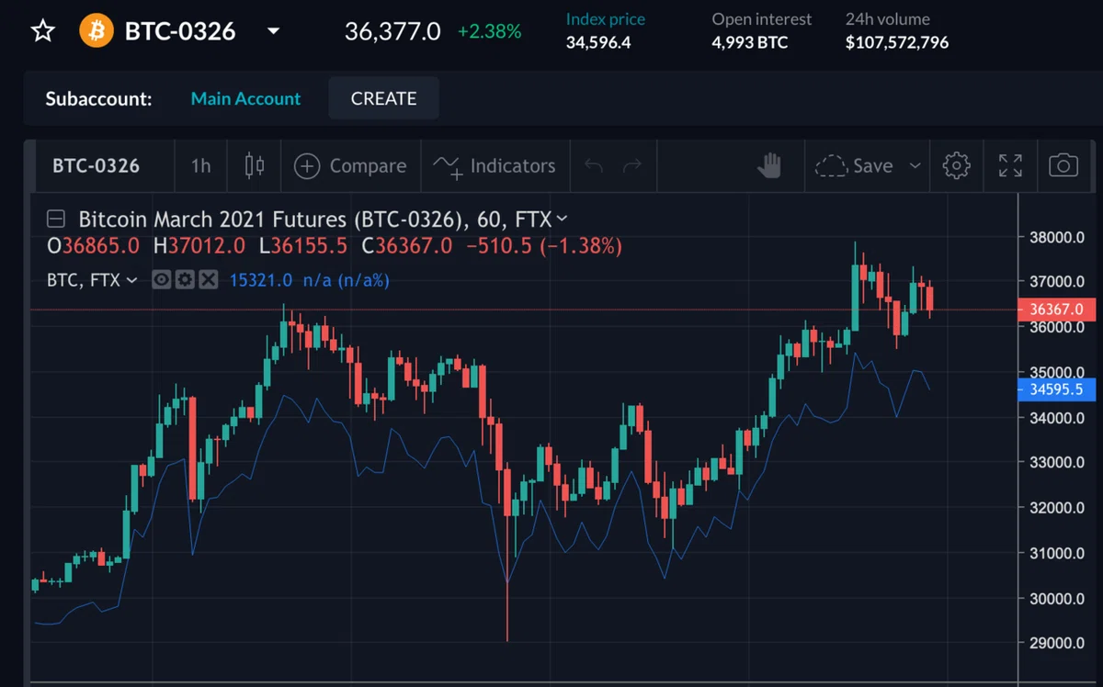Click the 24h volume value $107,572,796
The height and width of the screenshot is (687, 1103).
(x=897, y=42)
